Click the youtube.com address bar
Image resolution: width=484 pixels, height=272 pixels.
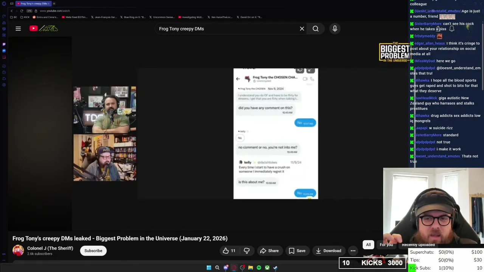pyautogui.click(x=55, y=11)
